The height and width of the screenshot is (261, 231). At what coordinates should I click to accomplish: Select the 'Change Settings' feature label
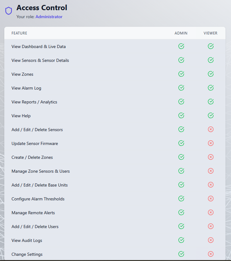click(x=27, y=254)
